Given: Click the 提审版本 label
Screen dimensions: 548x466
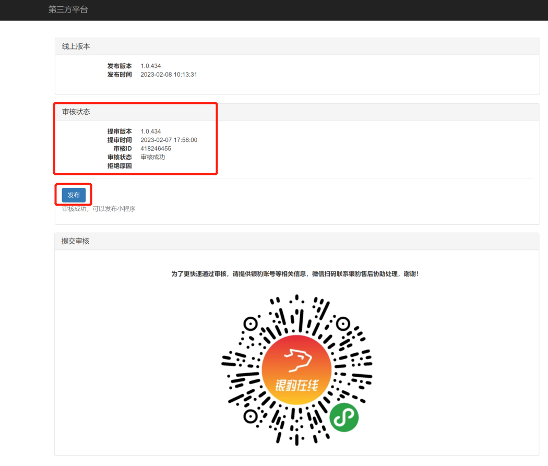Looking at the screenshot, I should click(x=120, y=132).
